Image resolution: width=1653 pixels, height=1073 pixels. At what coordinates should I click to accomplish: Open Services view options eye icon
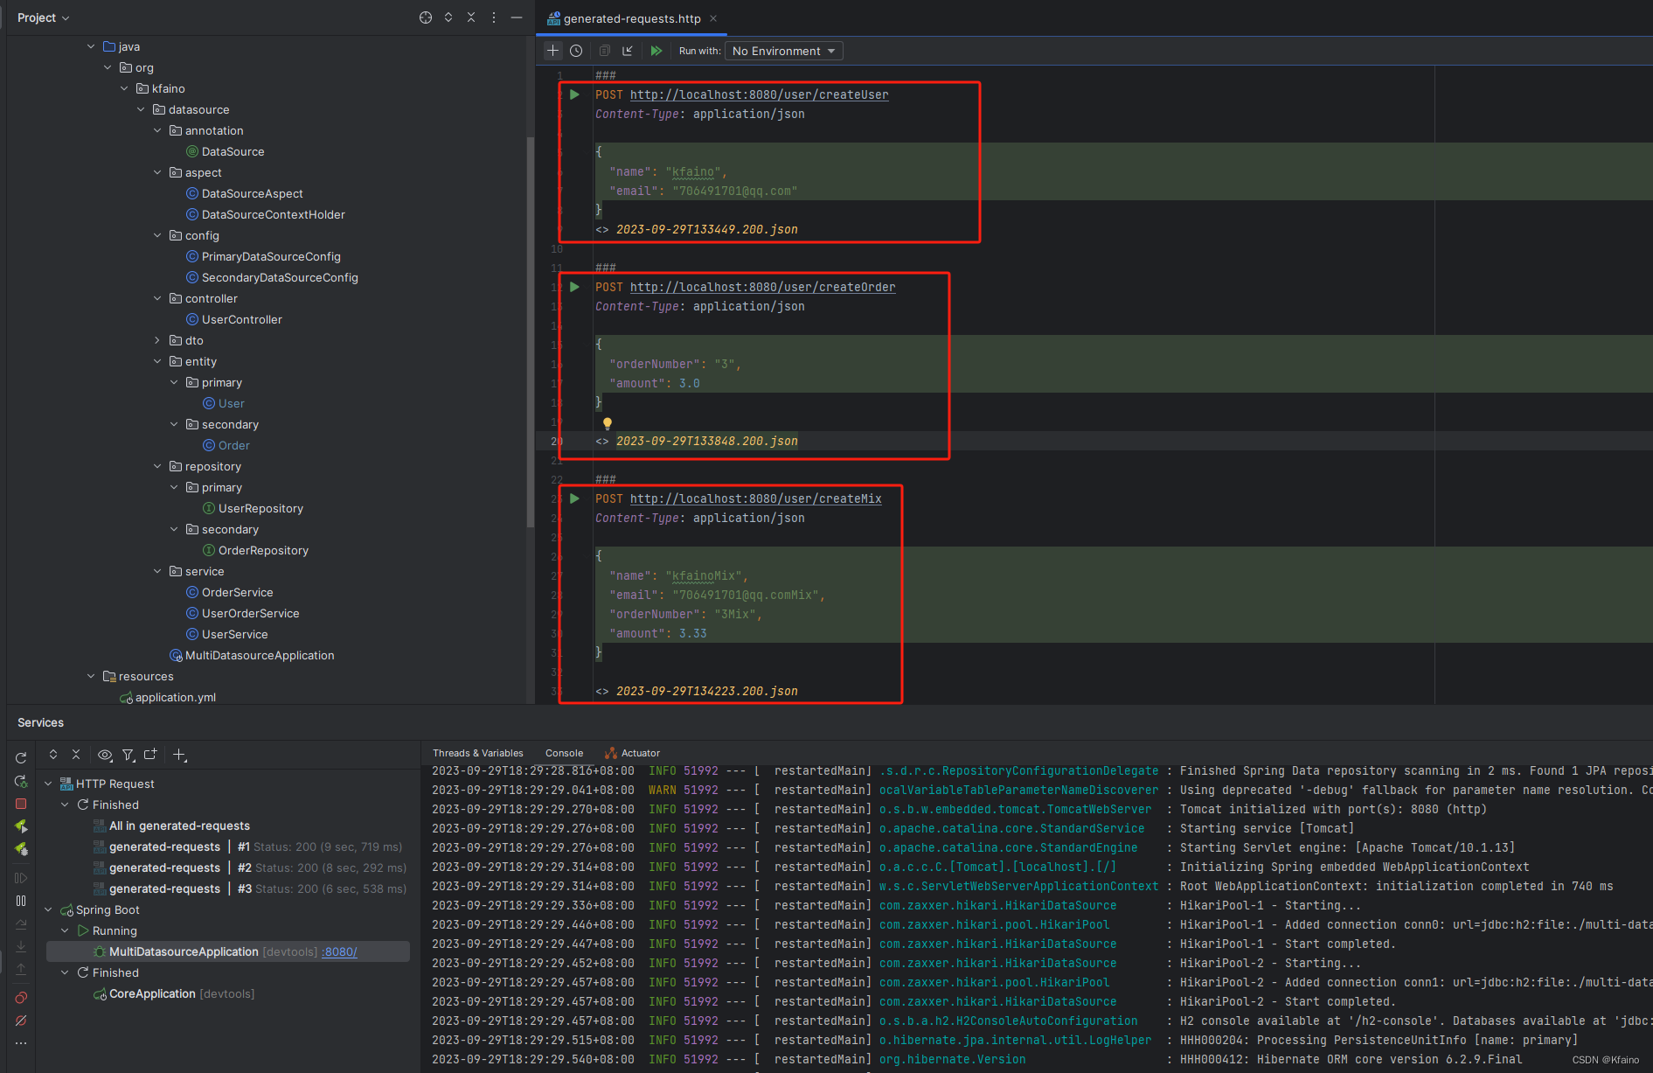coord(105,755)
